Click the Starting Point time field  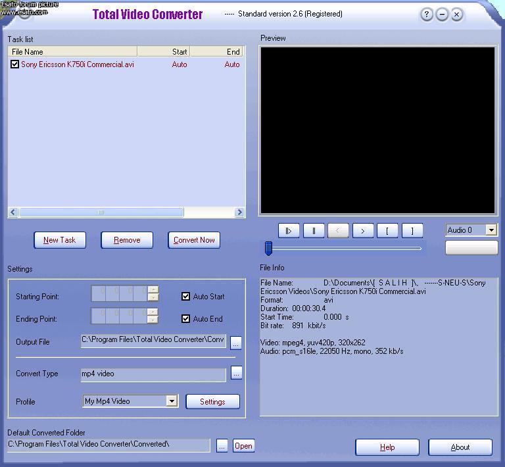click(120, 293)
